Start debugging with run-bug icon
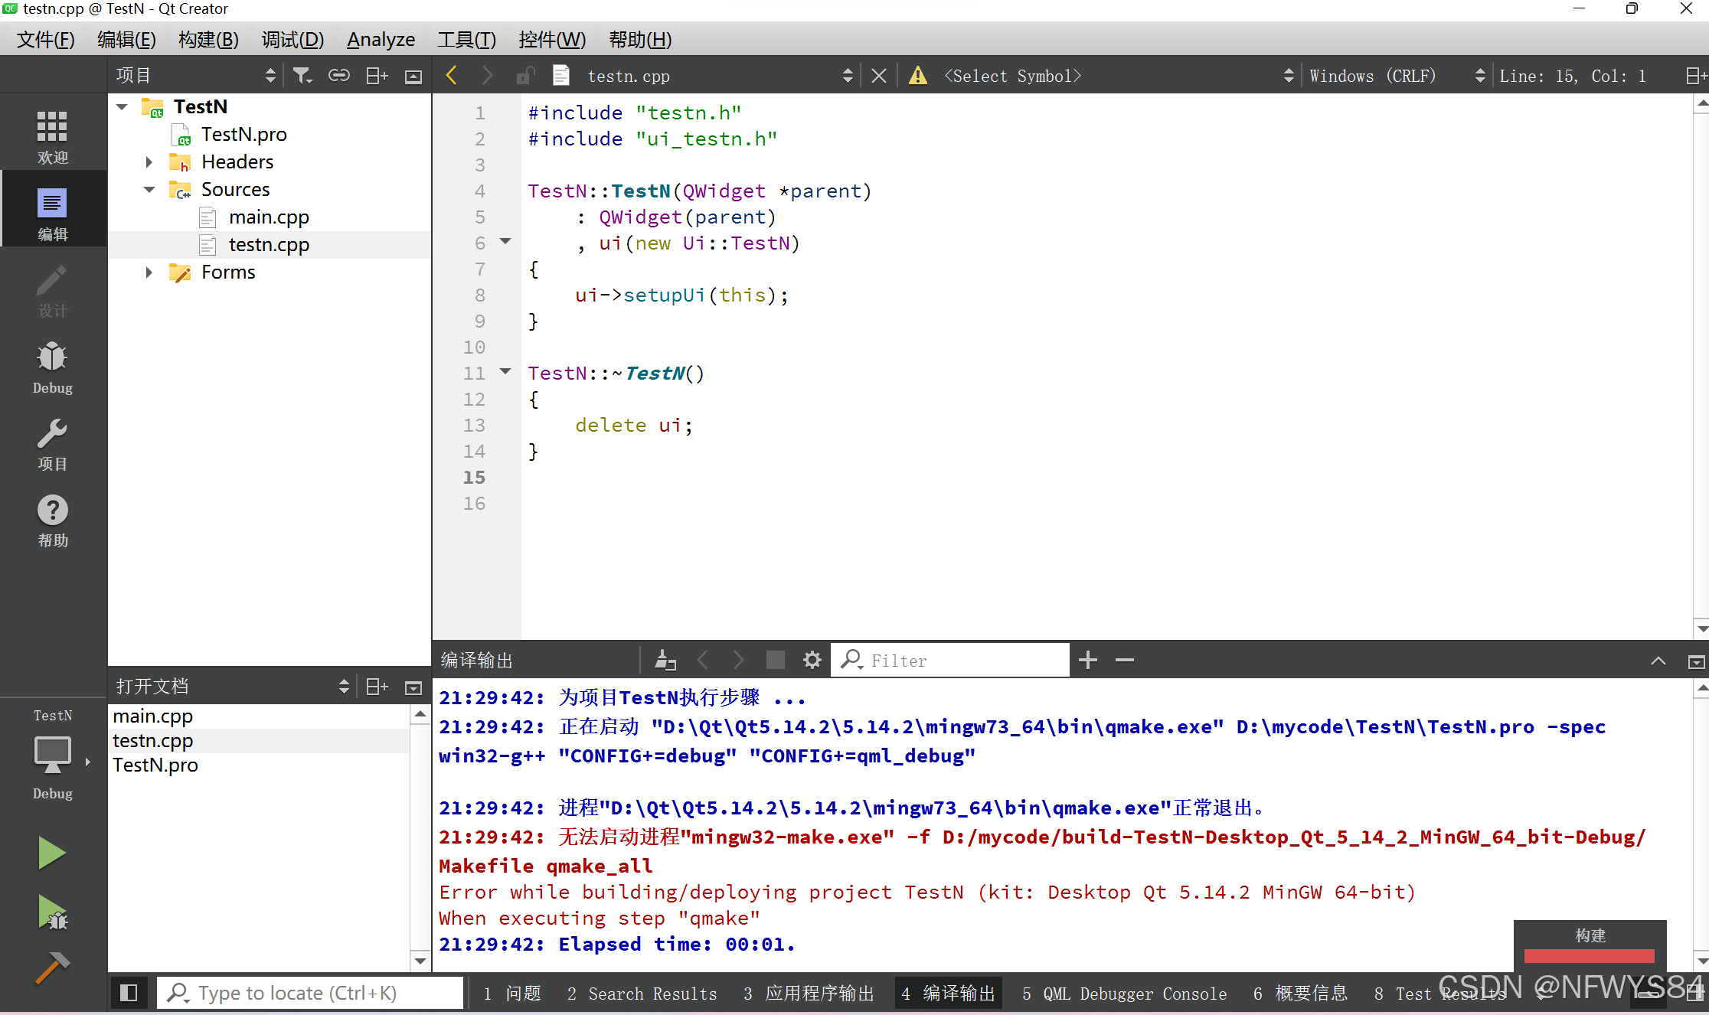The height and width of the screenshot is (1015, 1709). click(x=51, y=912)
